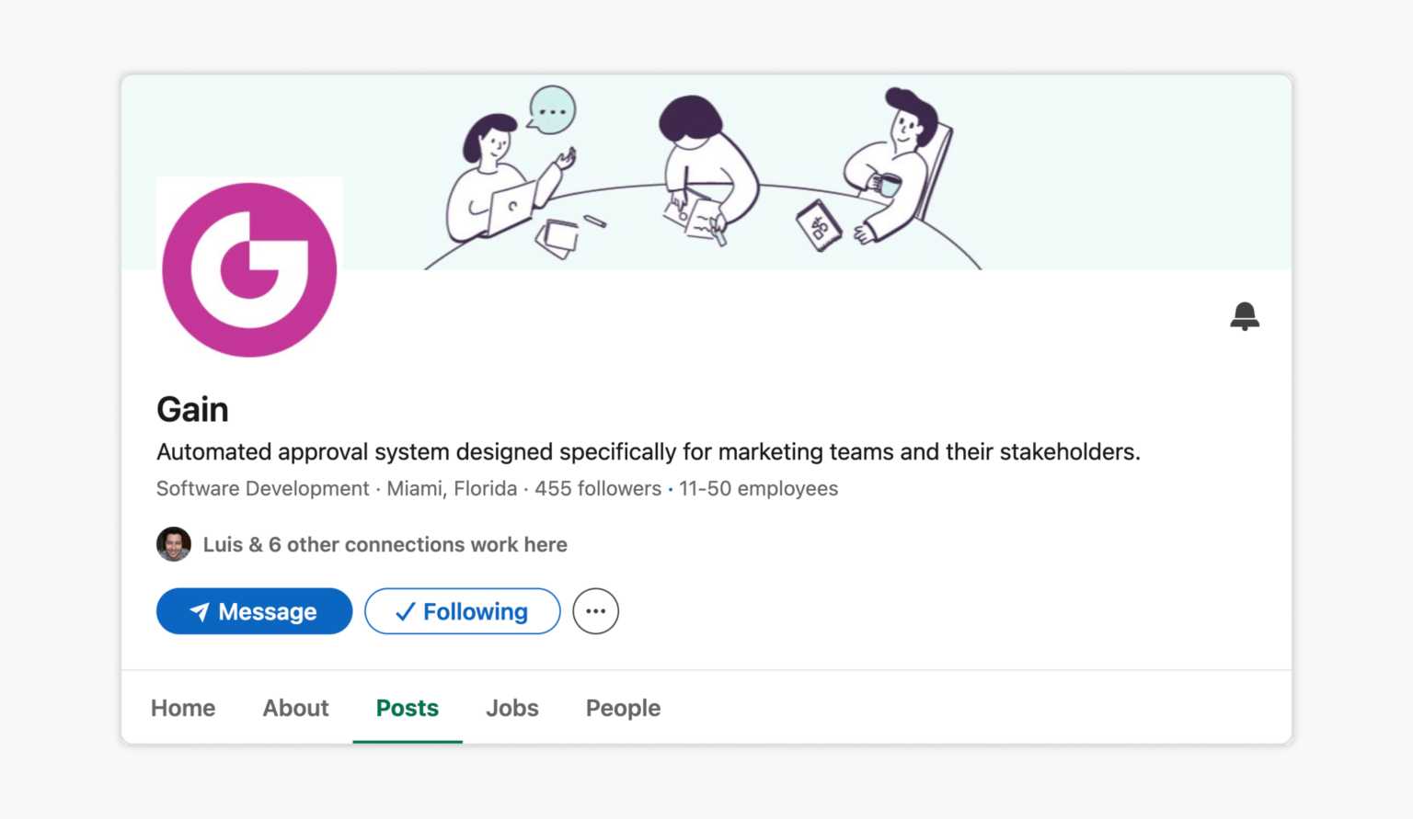Open the Gain company logo
The height and width of the screenshot is (819, 1413).
click(x=249, y=269)
